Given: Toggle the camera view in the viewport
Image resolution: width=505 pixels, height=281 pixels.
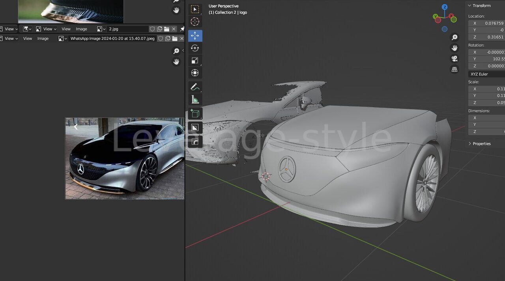Looking at the screenshot, I should [454, 59].
